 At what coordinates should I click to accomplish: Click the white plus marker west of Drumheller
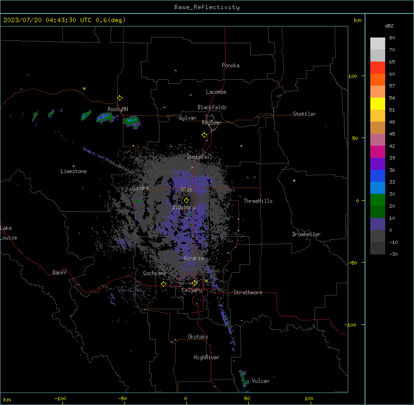[294, 180]
